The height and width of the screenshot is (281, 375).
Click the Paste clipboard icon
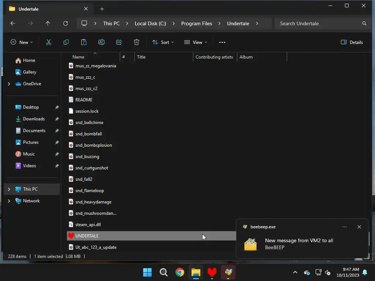click(x=84, y=42)
